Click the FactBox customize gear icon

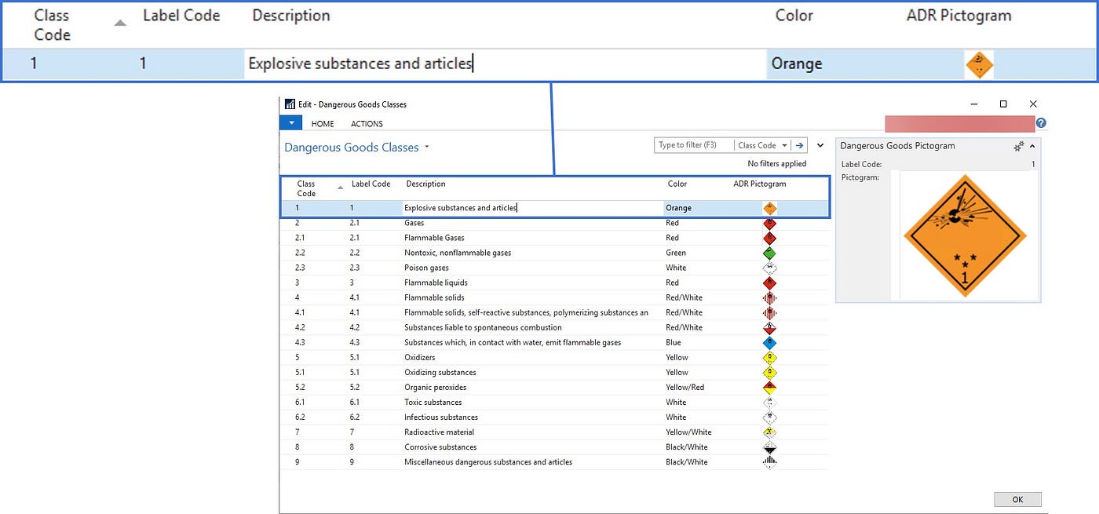pos(1019,146)
